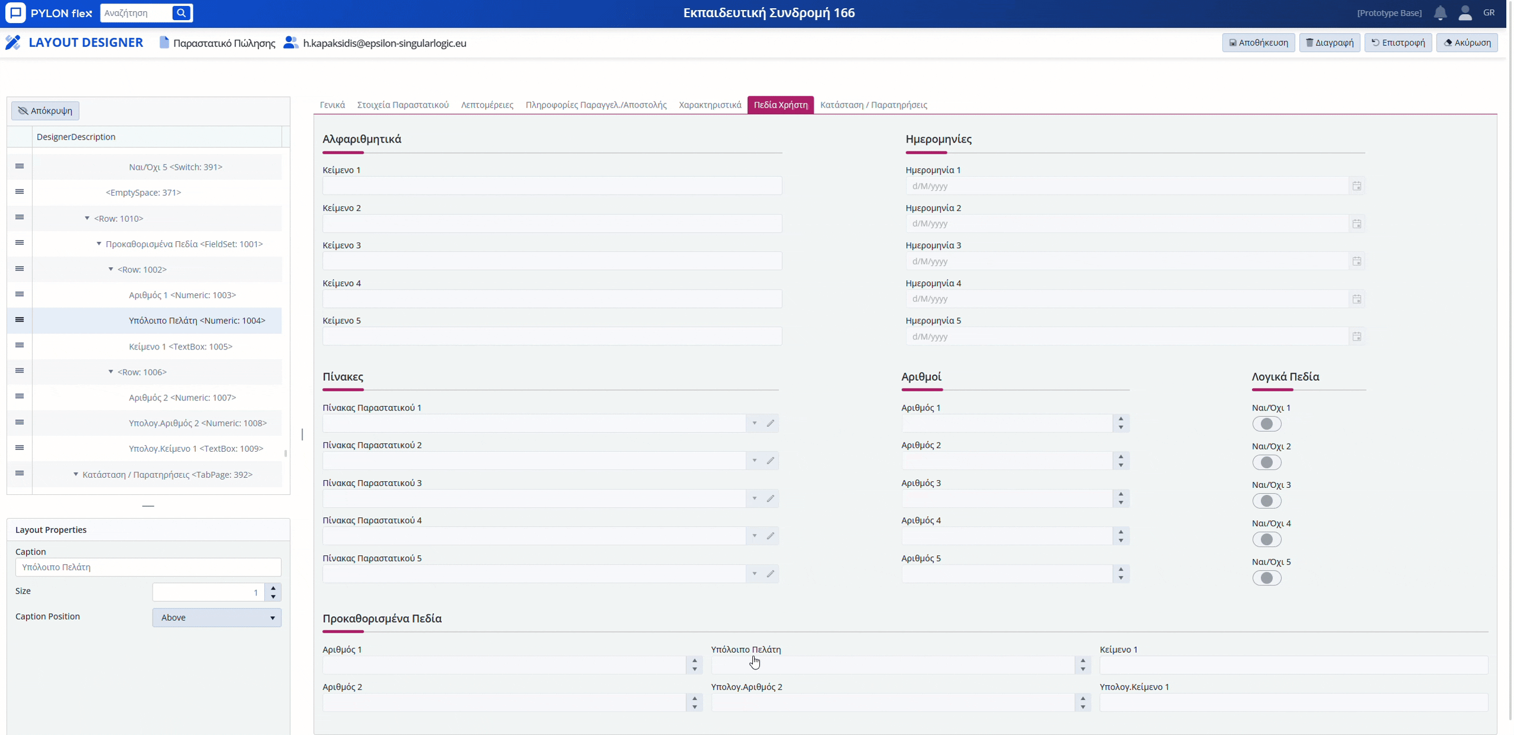The image size is (1514, 735).
Task: Open the user profile icon
Action: click(1465, 13)
